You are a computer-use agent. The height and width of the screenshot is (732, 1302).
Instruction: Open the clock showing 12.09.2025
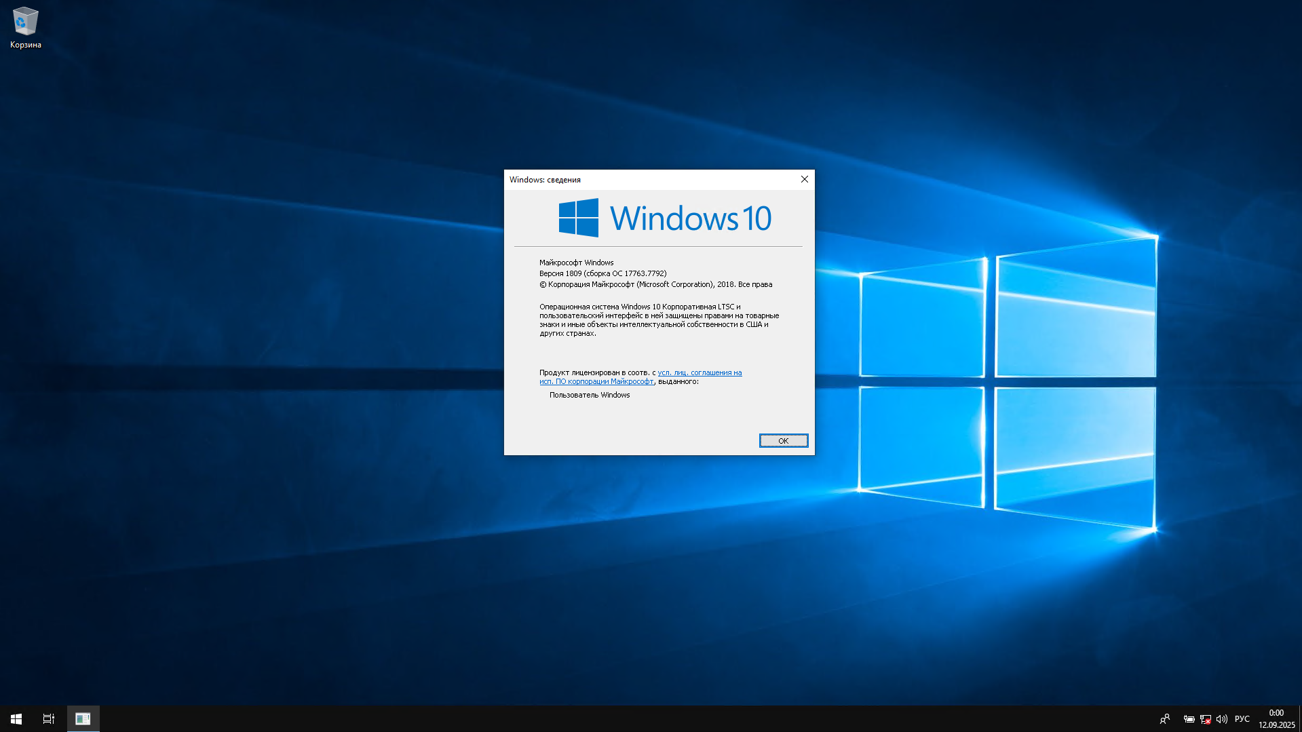click(1276, 718)
